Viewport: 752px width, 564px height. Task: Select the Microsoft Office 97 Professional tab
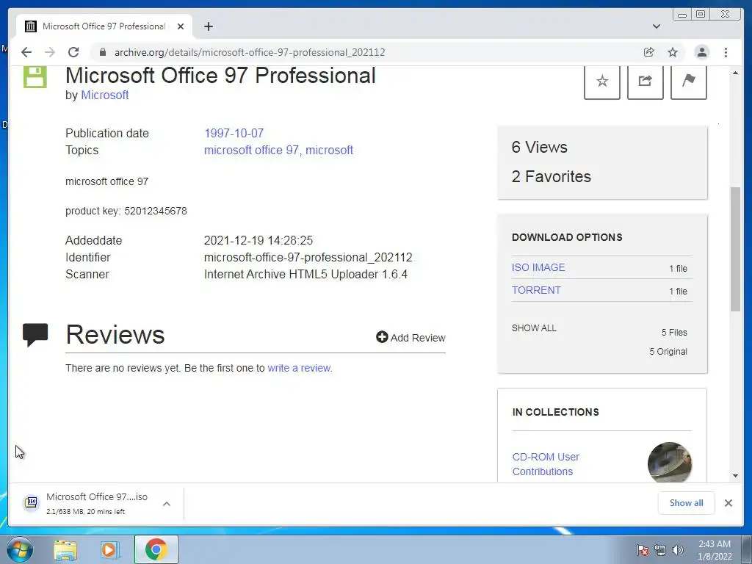(x=104, y=26)
